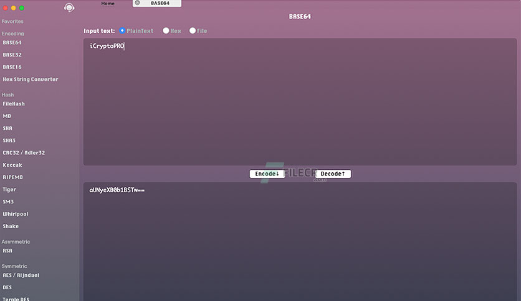Image resolution: width=521 pixels, height=301 pixels.
Task: Open BASE64 in the sidebar
Action: (12, 42)
